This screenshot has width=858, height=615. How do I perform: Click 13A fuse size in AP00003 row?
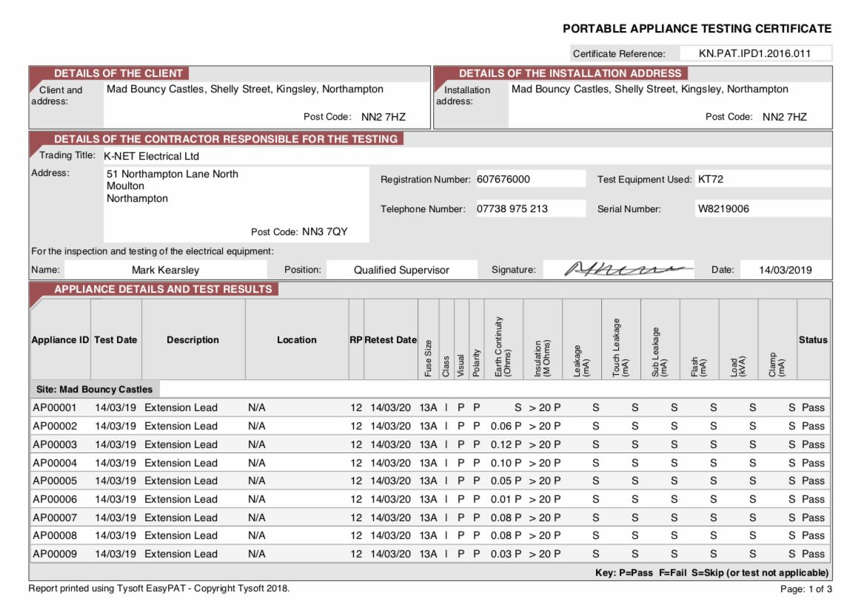(429, 444)
